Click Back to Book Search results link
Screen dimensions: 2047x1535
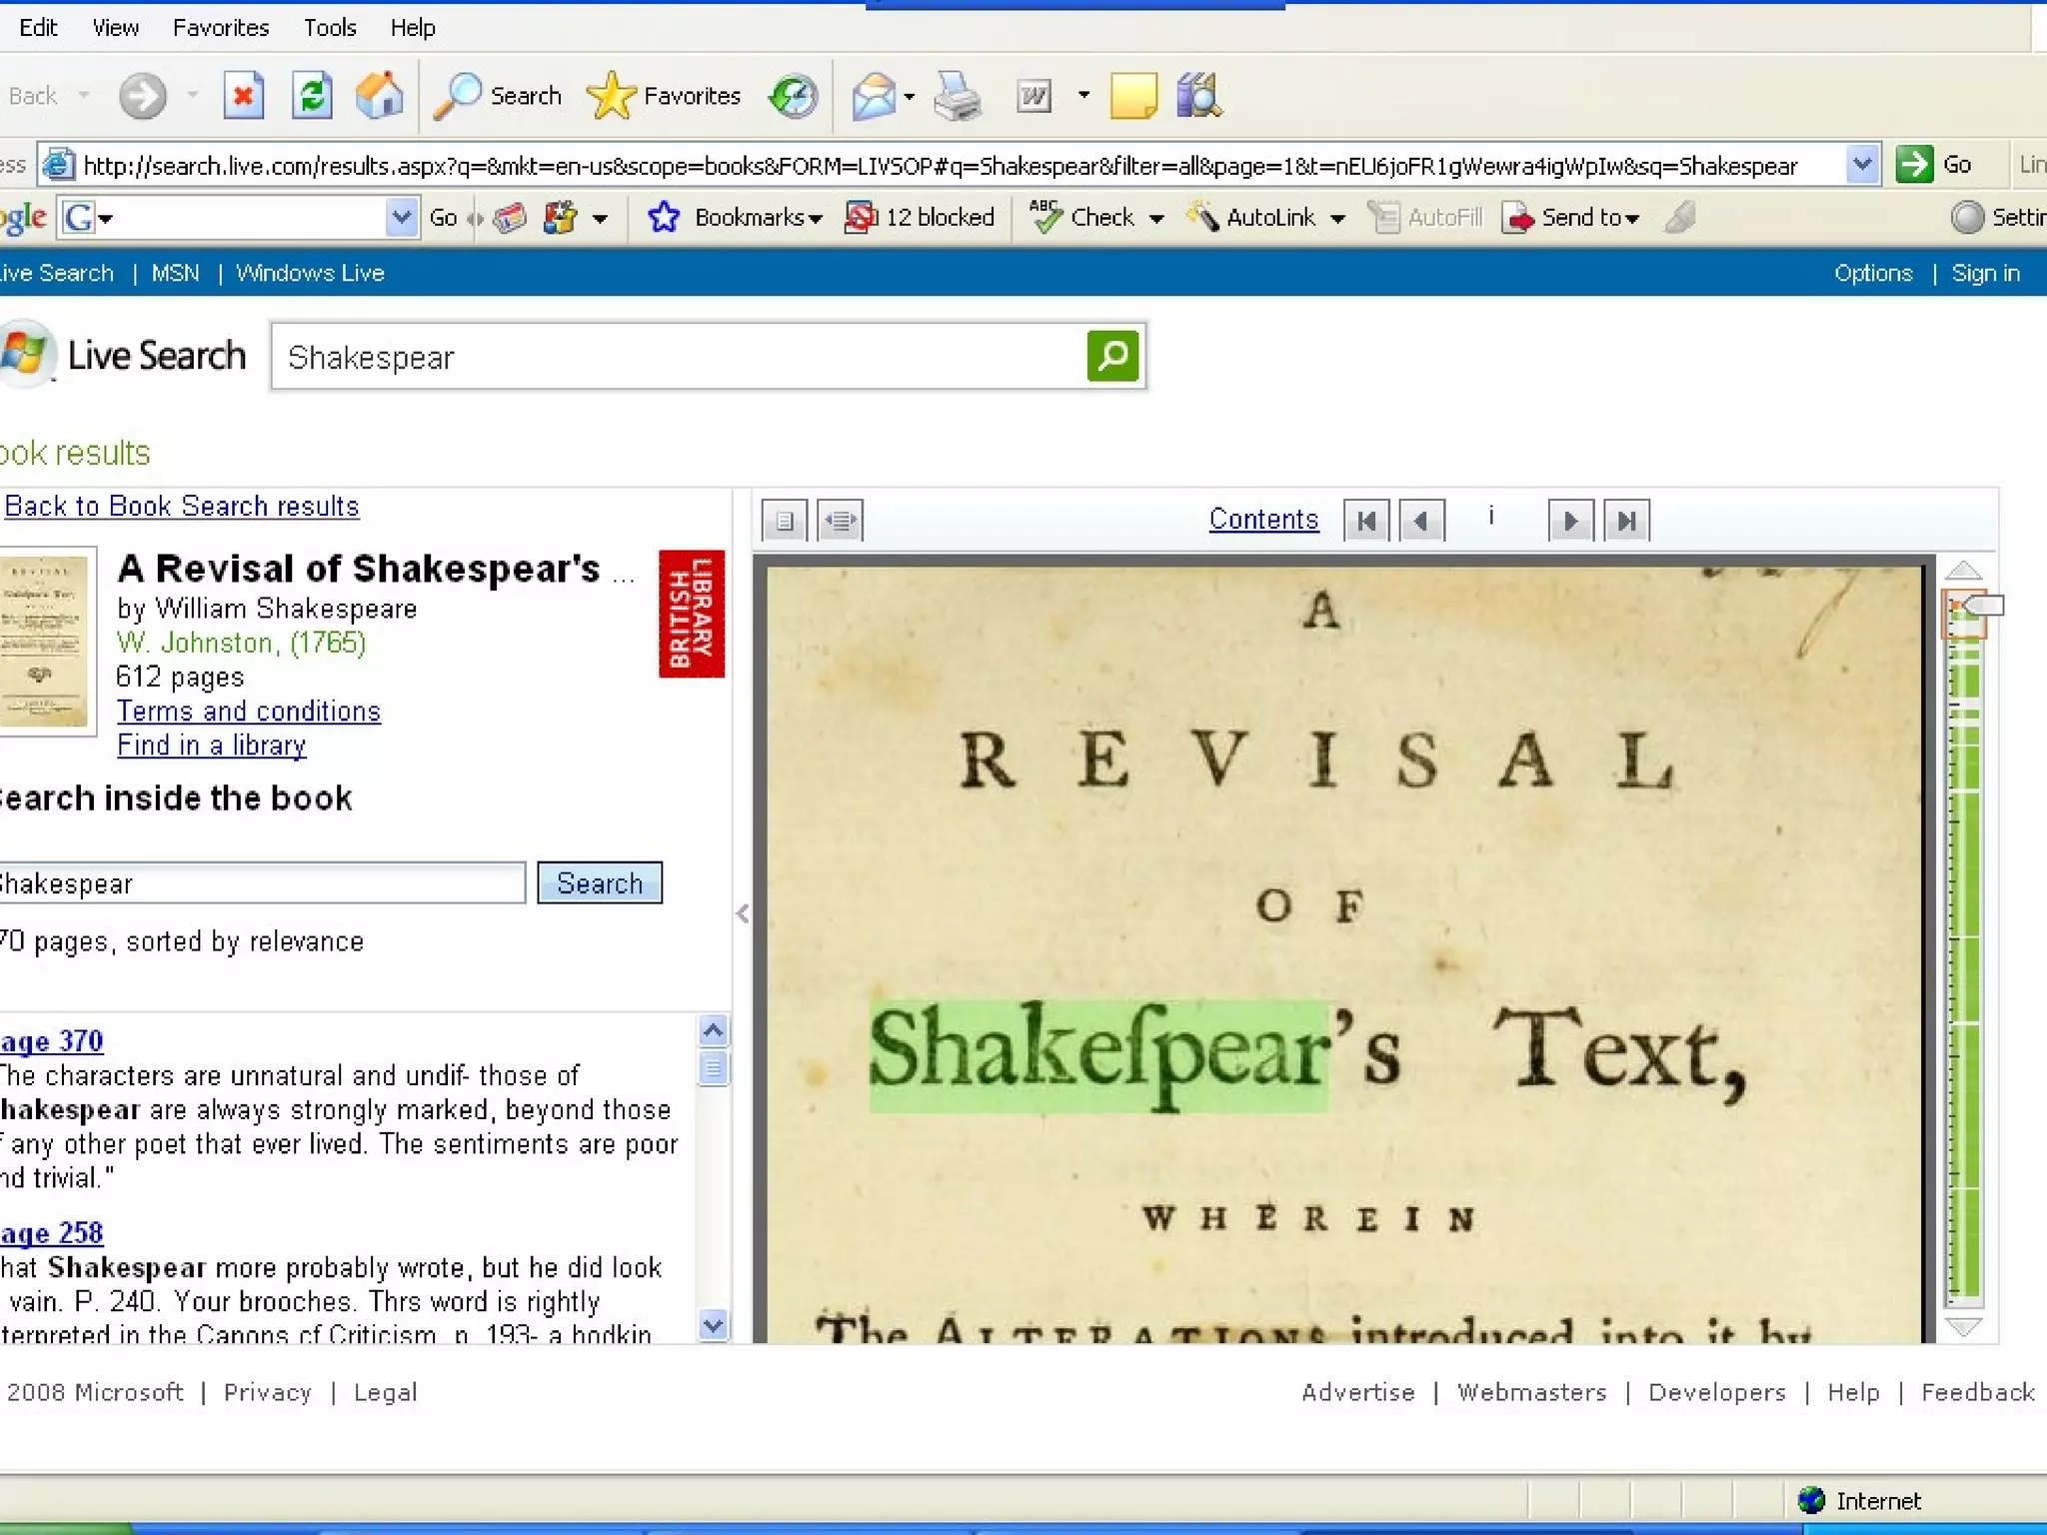[182, 506]
